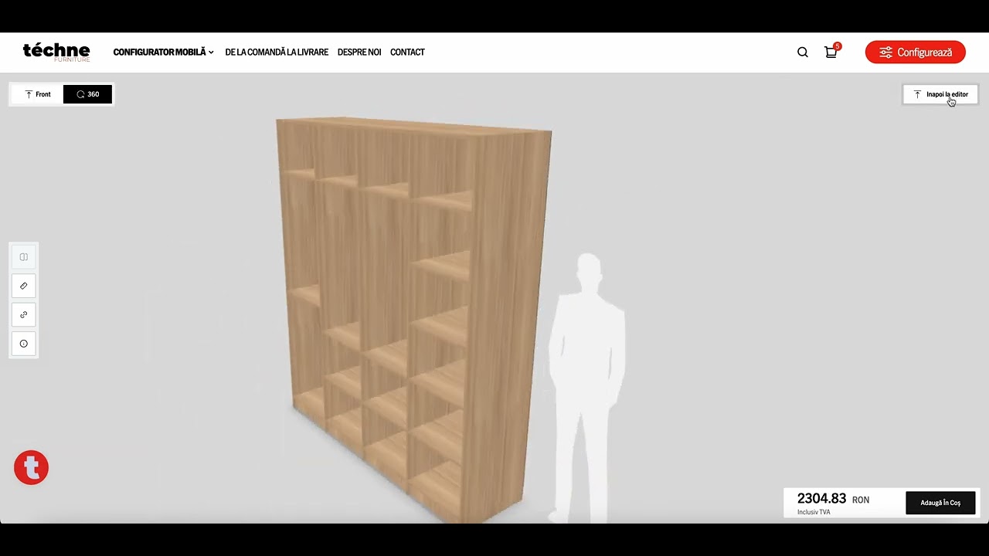This screenshot has width=989, height=556.
Task: Click the chain link share icon
Action: click(24, 315)
